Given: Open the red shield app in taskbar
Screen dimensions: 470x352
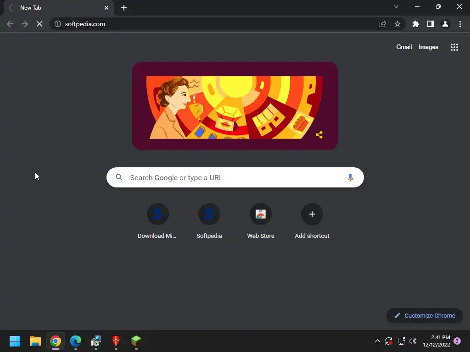Looking at the screenshot, I should 116,341.
